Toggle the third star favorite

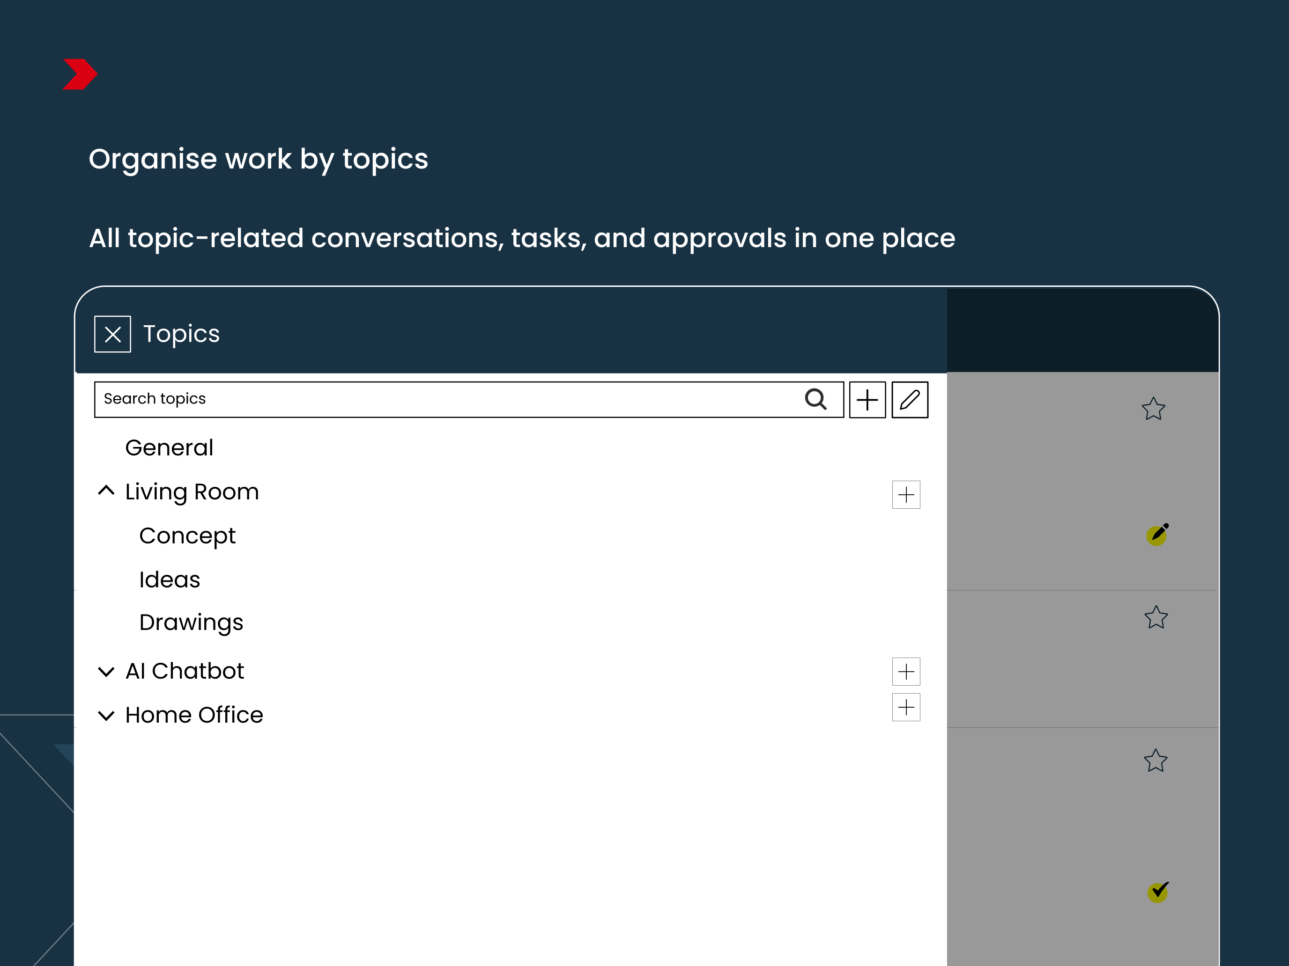[x=1156, y=761]
